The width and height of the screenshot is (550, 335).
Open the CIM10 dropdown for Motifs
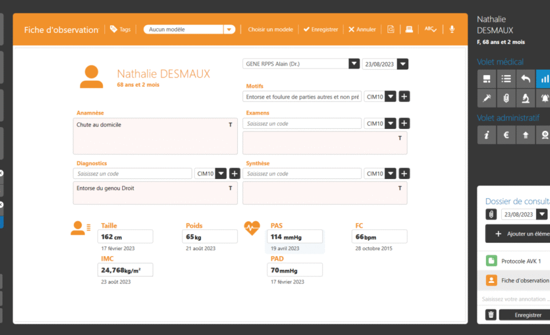[x=391, y=97]
